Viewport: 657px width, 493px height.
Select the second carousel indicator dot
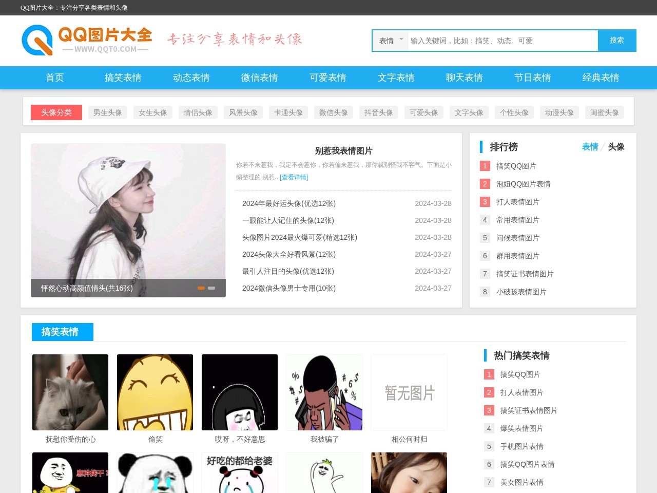211,288
